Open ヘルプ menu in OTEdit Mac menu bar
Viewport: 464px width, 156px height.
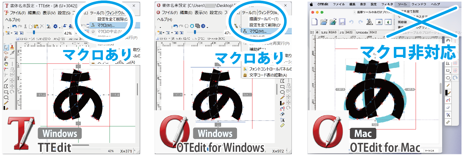click(435, 4)
